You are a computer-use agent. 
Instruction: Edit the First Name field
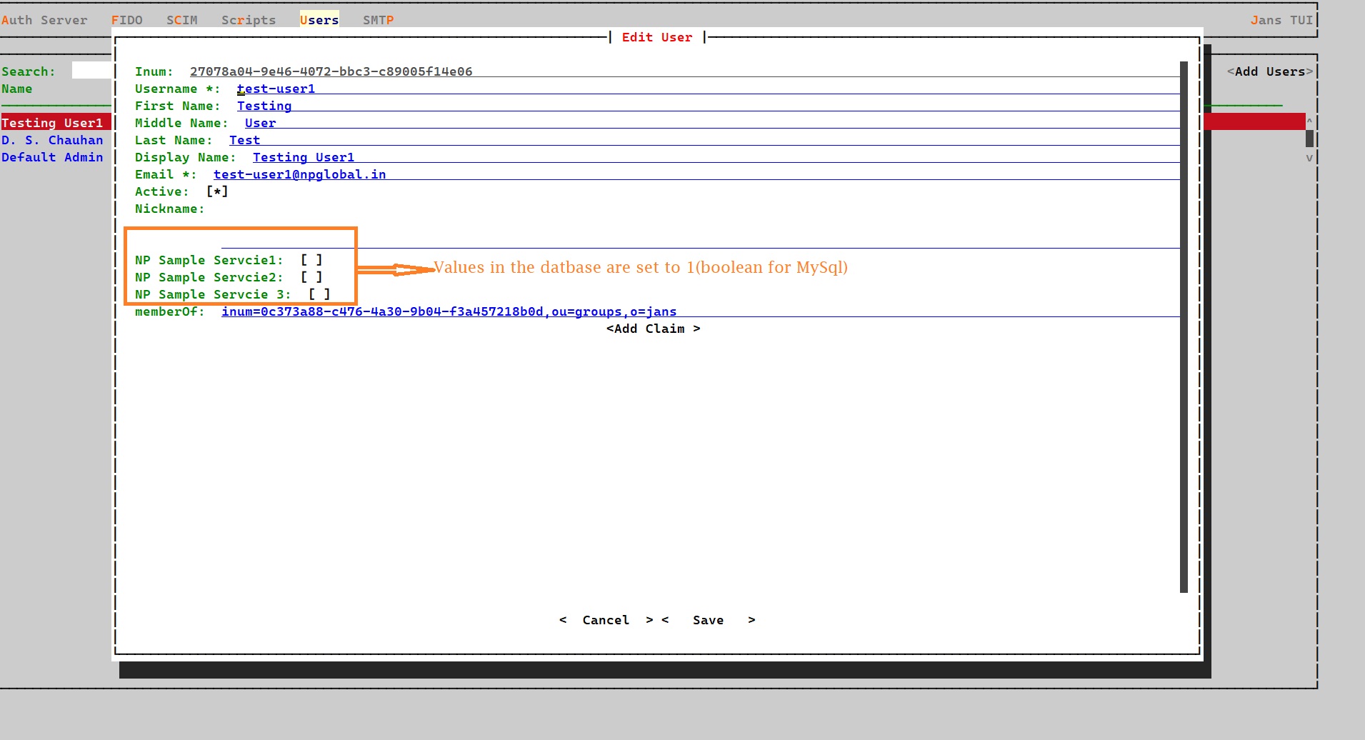click(x=708, y=106)
